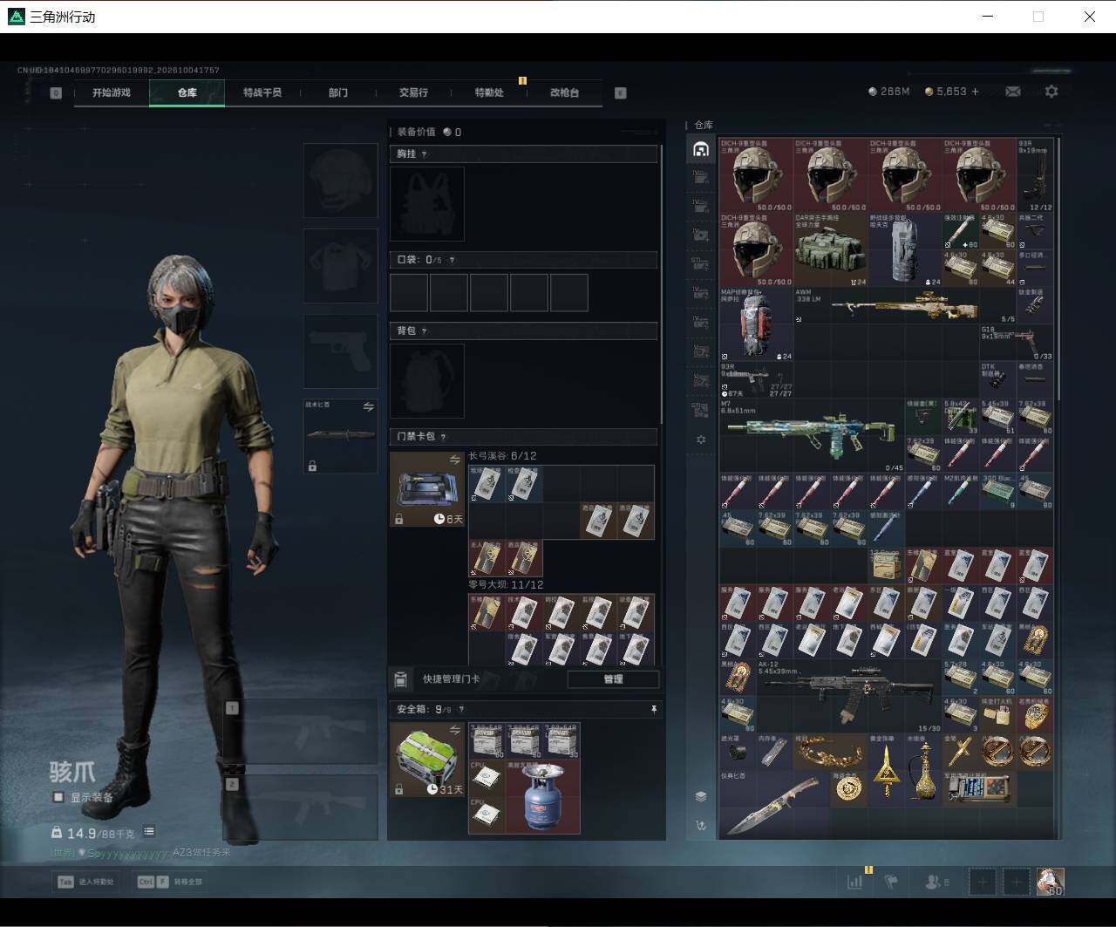Click the stacked layers icon in stash sidebar
This screenshot has height=927, width=1116.
click(701, 796)
